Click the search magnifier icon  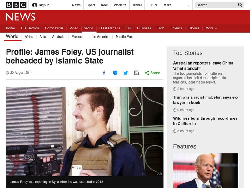click(x=240, y=5)
